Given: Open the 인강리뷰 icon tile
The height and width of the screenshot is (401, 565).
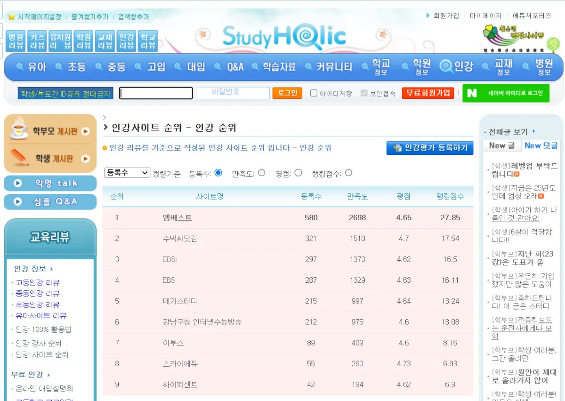Looking at the screenshot, I should (127, 41).
